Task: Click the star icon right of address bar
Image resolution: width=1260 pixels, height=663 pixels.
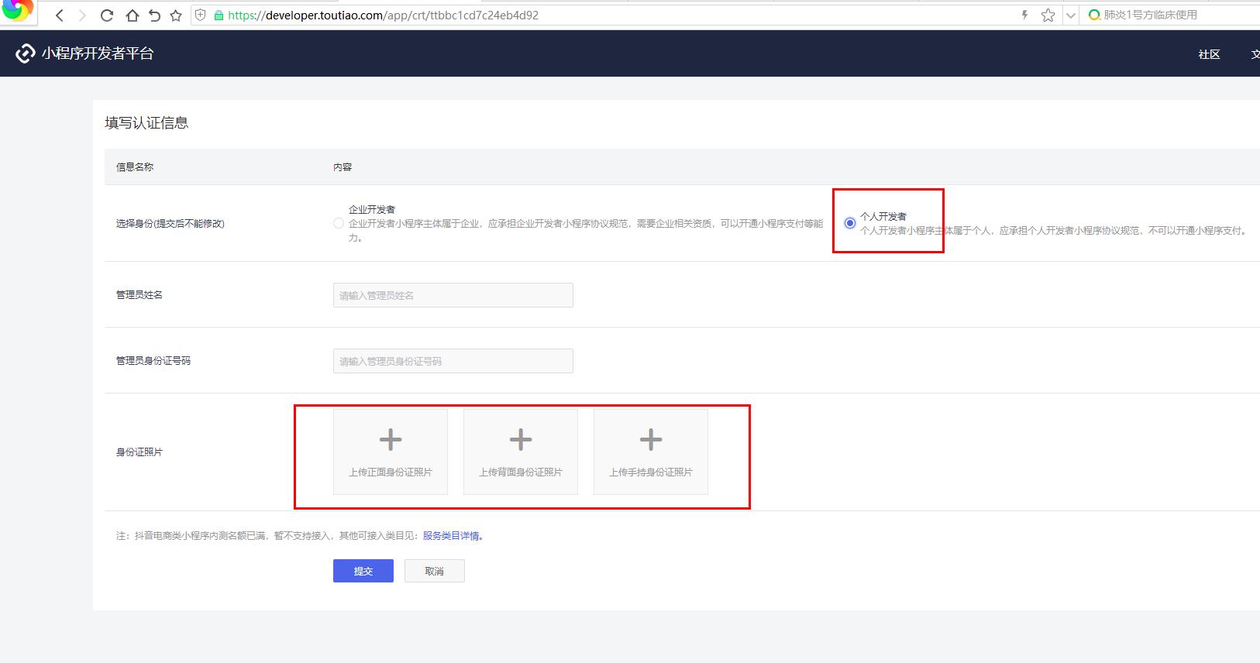Action: [1048, 15]
